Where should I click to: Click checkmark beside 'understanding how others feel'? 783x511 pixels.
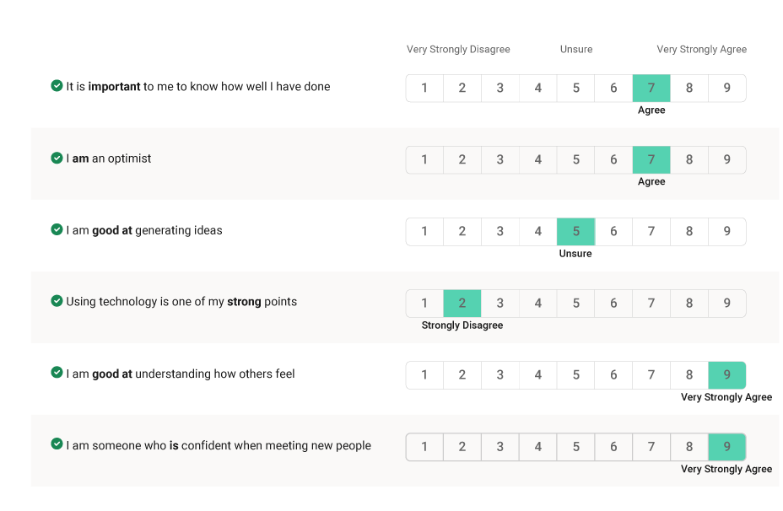click(57, 373)
